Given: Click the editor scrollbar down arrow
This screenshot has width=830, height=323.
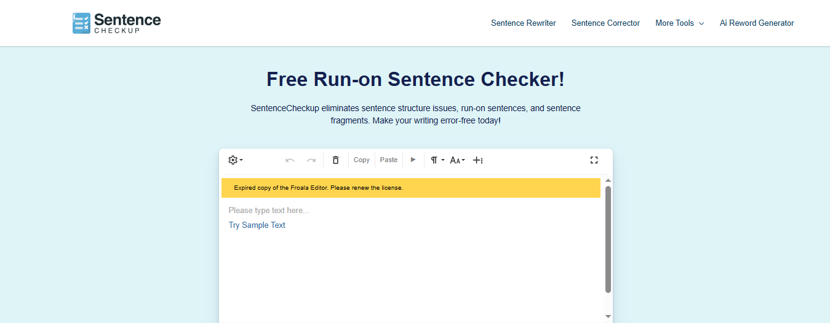Looking at the screenshot, I should tap(608, 316).
